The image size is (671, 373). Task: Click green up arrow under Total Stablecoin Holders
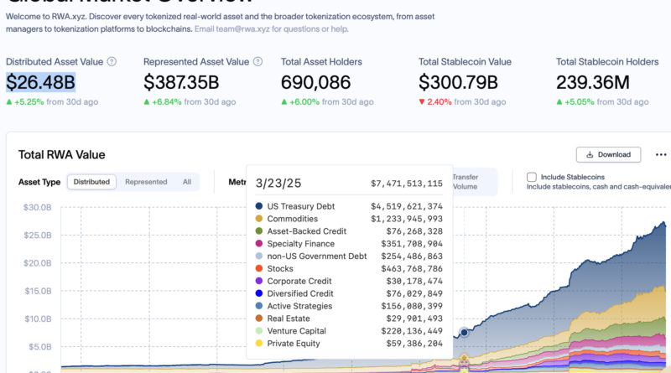coord(560,101)
